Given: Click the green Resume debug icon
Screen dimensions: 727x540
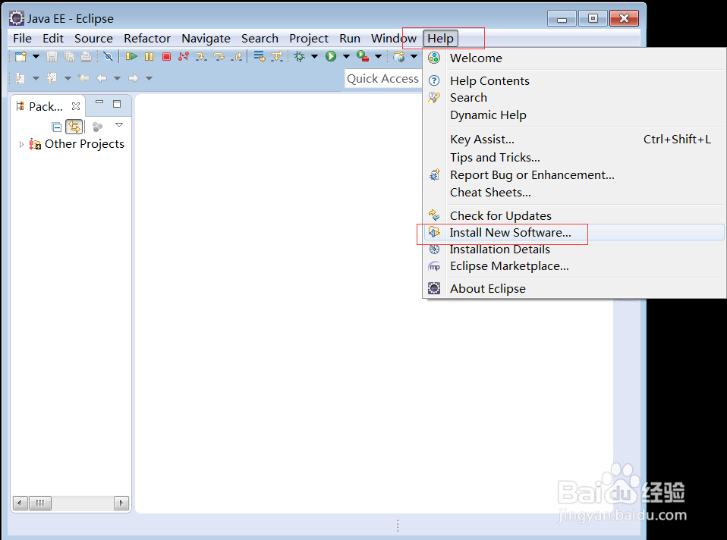Looking at the screenshot, I should coord(131,57).
